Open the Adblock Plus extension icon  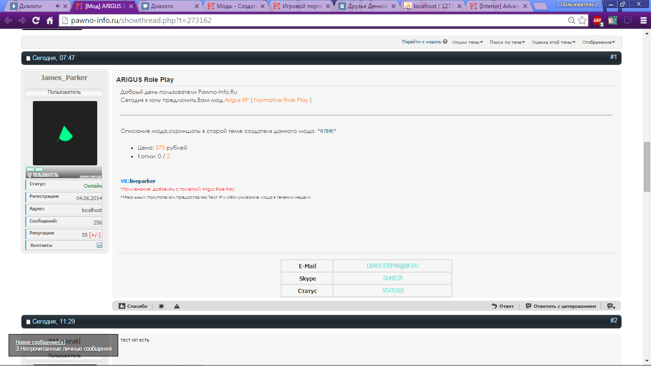(598, 20)
